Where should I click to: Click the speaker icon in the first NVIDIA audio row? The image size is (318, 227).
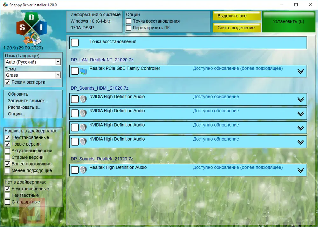coord(83,99)
